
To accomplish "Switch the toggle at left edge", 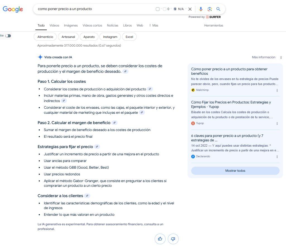I will (8, 36).
